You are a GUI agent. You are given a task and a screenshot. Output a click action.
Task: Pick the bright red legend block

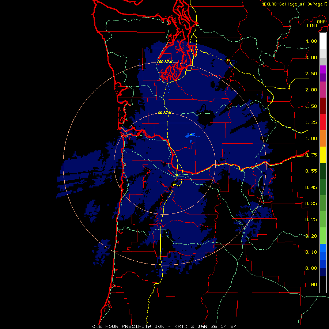click(x=323, y=122)
